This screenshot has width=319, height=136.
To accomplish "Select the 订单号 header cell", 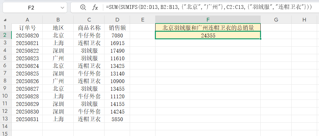I will [x=27, y=28].
